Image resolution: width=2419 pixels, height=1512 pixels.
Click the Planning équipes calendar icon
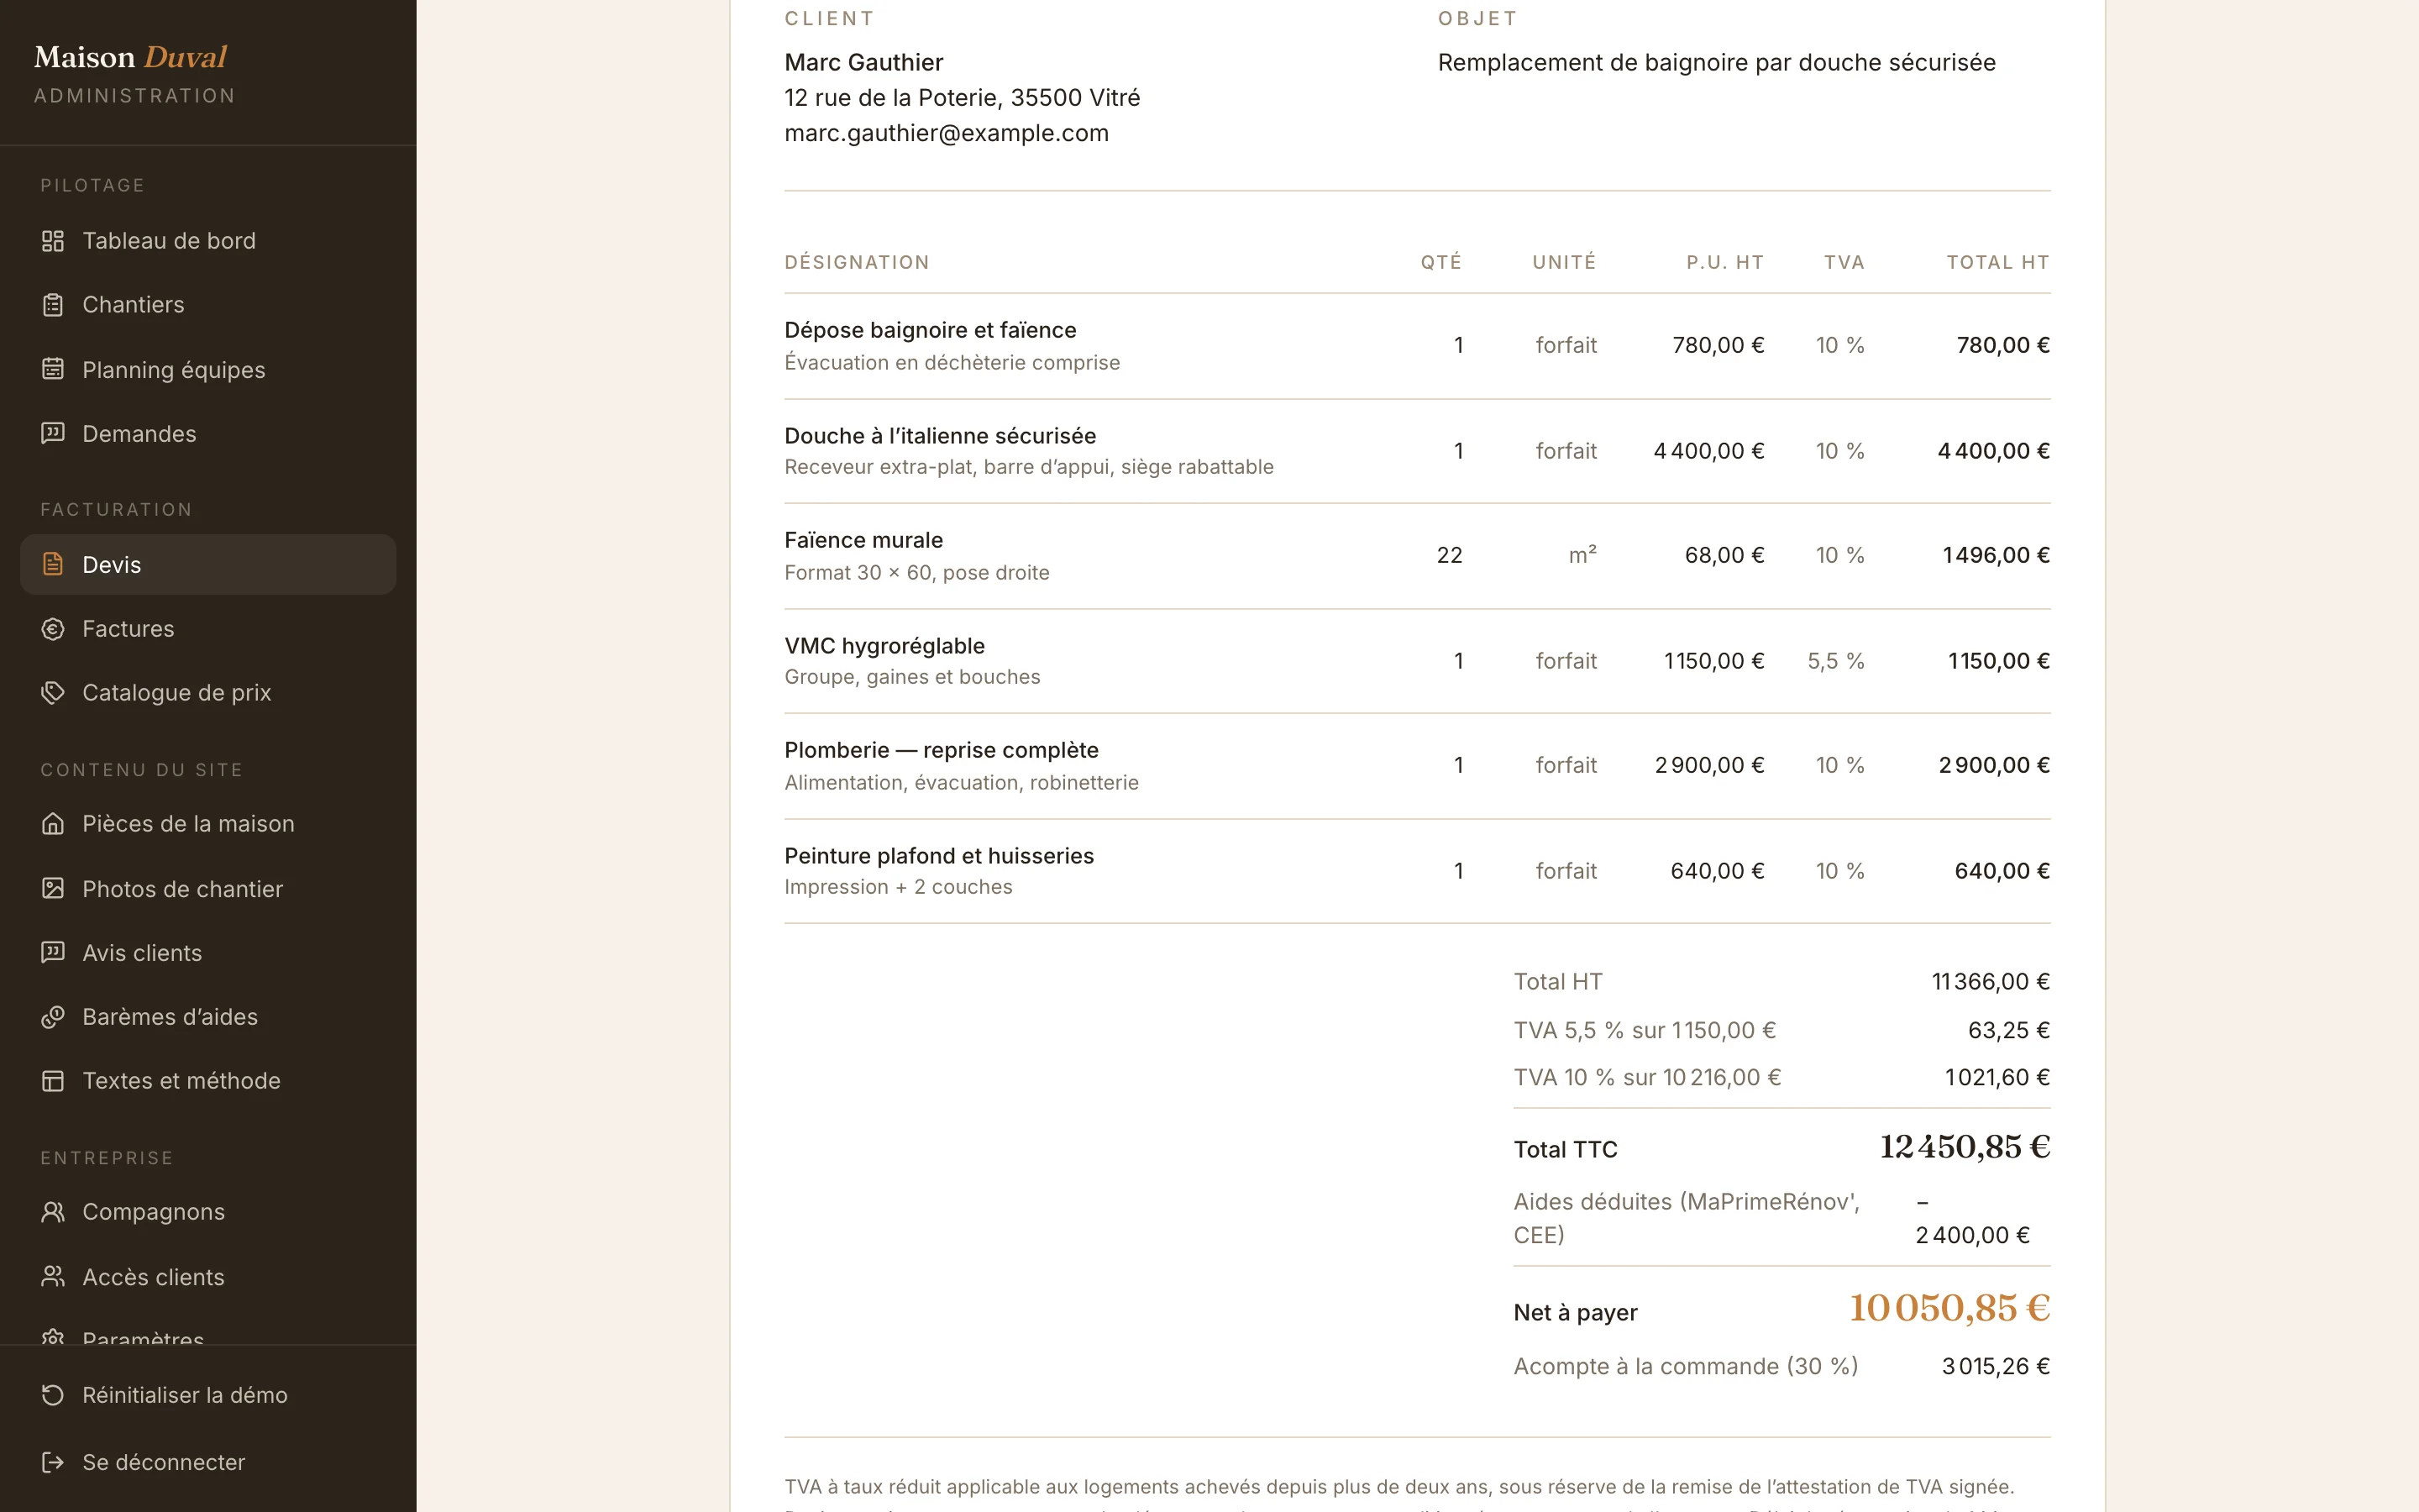click(x=53, y=369)
